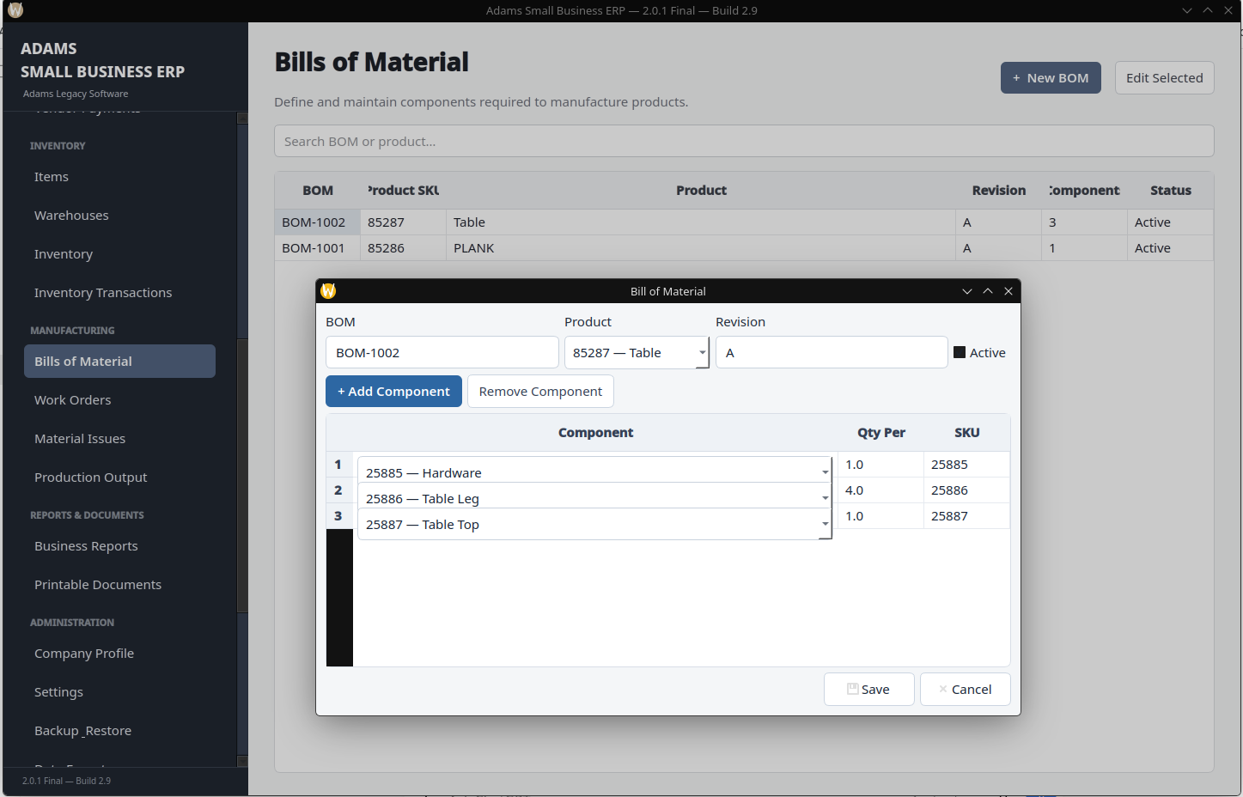This screenshot has width=1243, height=797.
Task: Open the Product dropdown showing 85287 — Table
Action: click(x=637, y=352)
